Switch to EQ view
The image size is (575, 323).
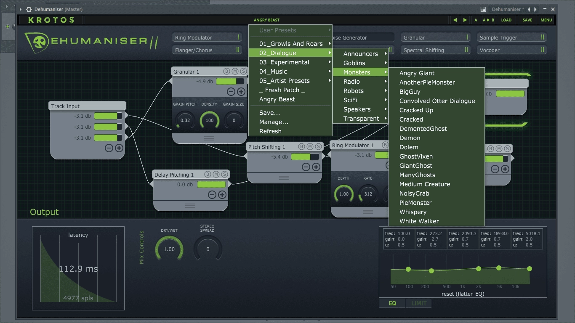[x=392, y=303]
